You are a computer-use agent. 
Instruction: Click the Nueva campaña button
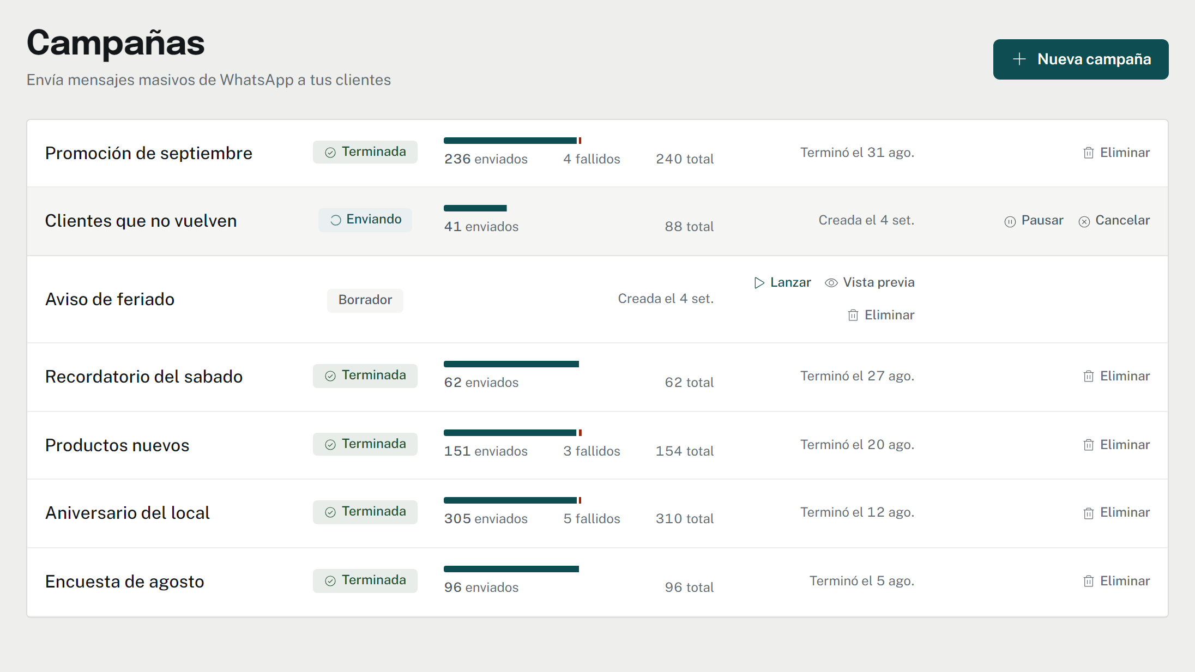coord(1081,59)
